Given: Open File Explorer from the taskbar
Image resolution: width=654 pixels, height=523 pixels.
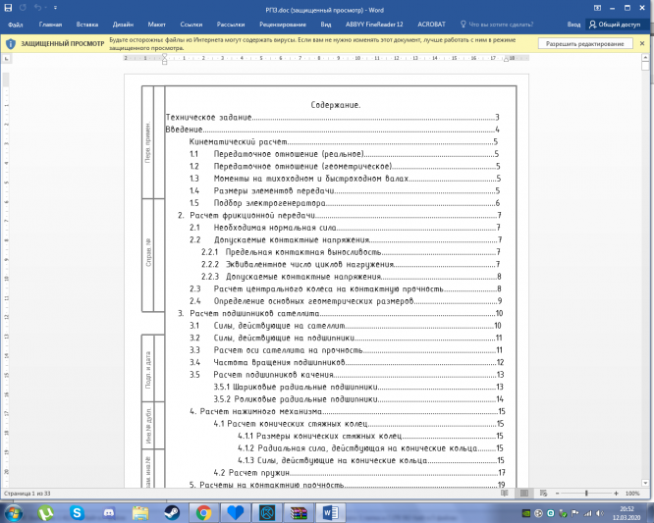Looking at the screenshot, I should pyautogui.click(x=140, y=513).
